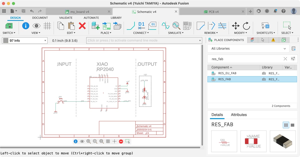Select the single-pane details view toggle
This screenshot has height=157, width=300.
[292, 125]
